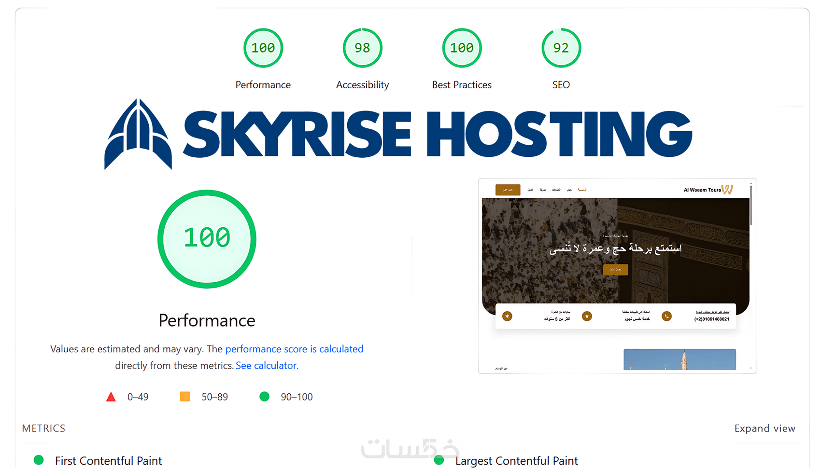Select the 'First Contentful Paint' metric text
821x468 pixels.
pos(108,461)
